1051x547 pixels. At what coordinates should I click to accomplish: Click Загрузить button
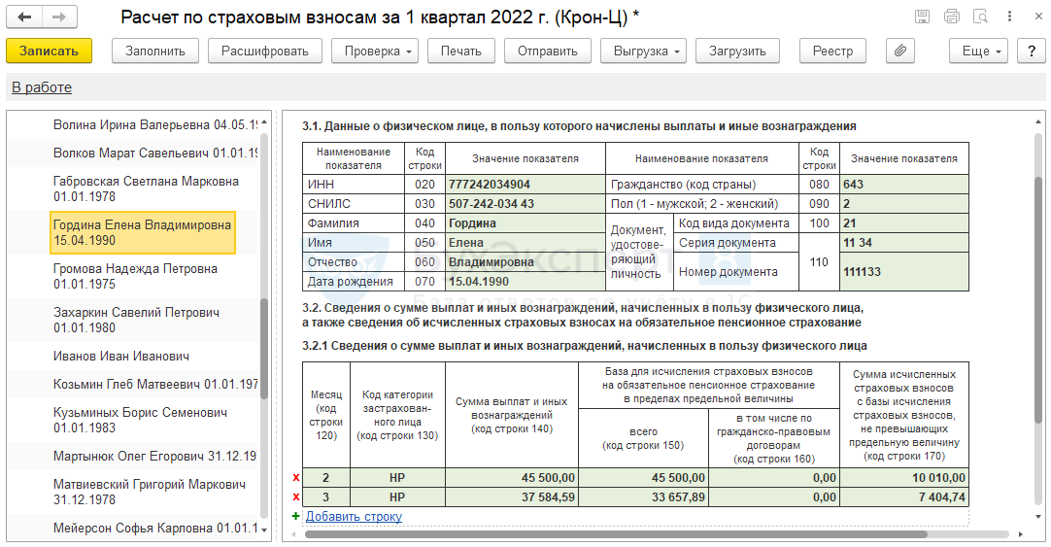click(737, 51)
